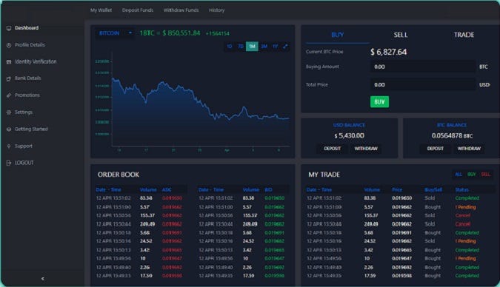The image size is (500, 287).
Task: Click the BTC balance 0.0564878 value
Action: click(x=452, y=135)
